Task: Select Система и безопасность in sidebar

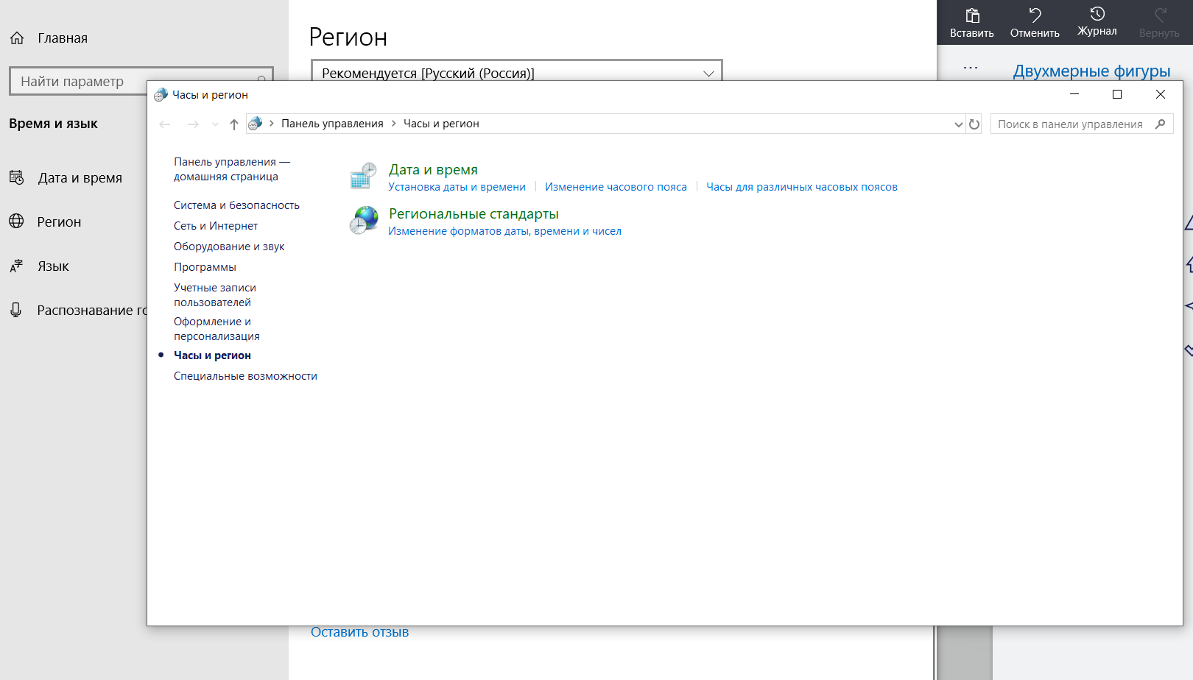Action: click(236, 205)
